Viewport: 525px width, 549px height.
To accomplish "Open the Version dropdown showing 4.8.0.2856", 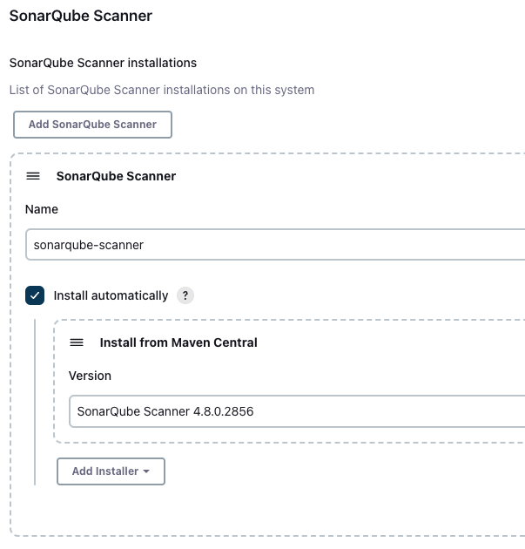I will (297, 411).
